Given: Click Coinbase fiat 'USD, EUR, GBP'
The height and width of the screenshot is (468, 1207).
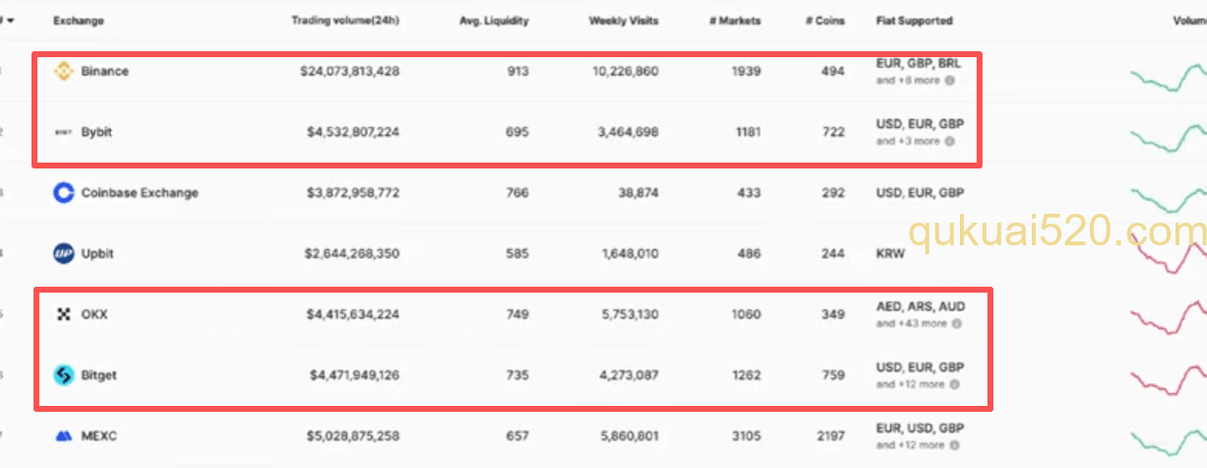Looking at the screenshot, I should (x=920, y=193).
